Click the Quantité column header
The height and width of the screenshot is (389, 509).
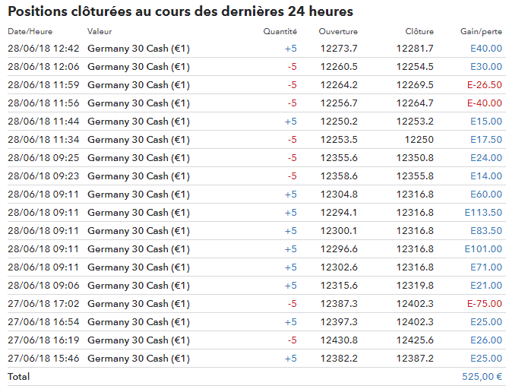tap(280, 31)
